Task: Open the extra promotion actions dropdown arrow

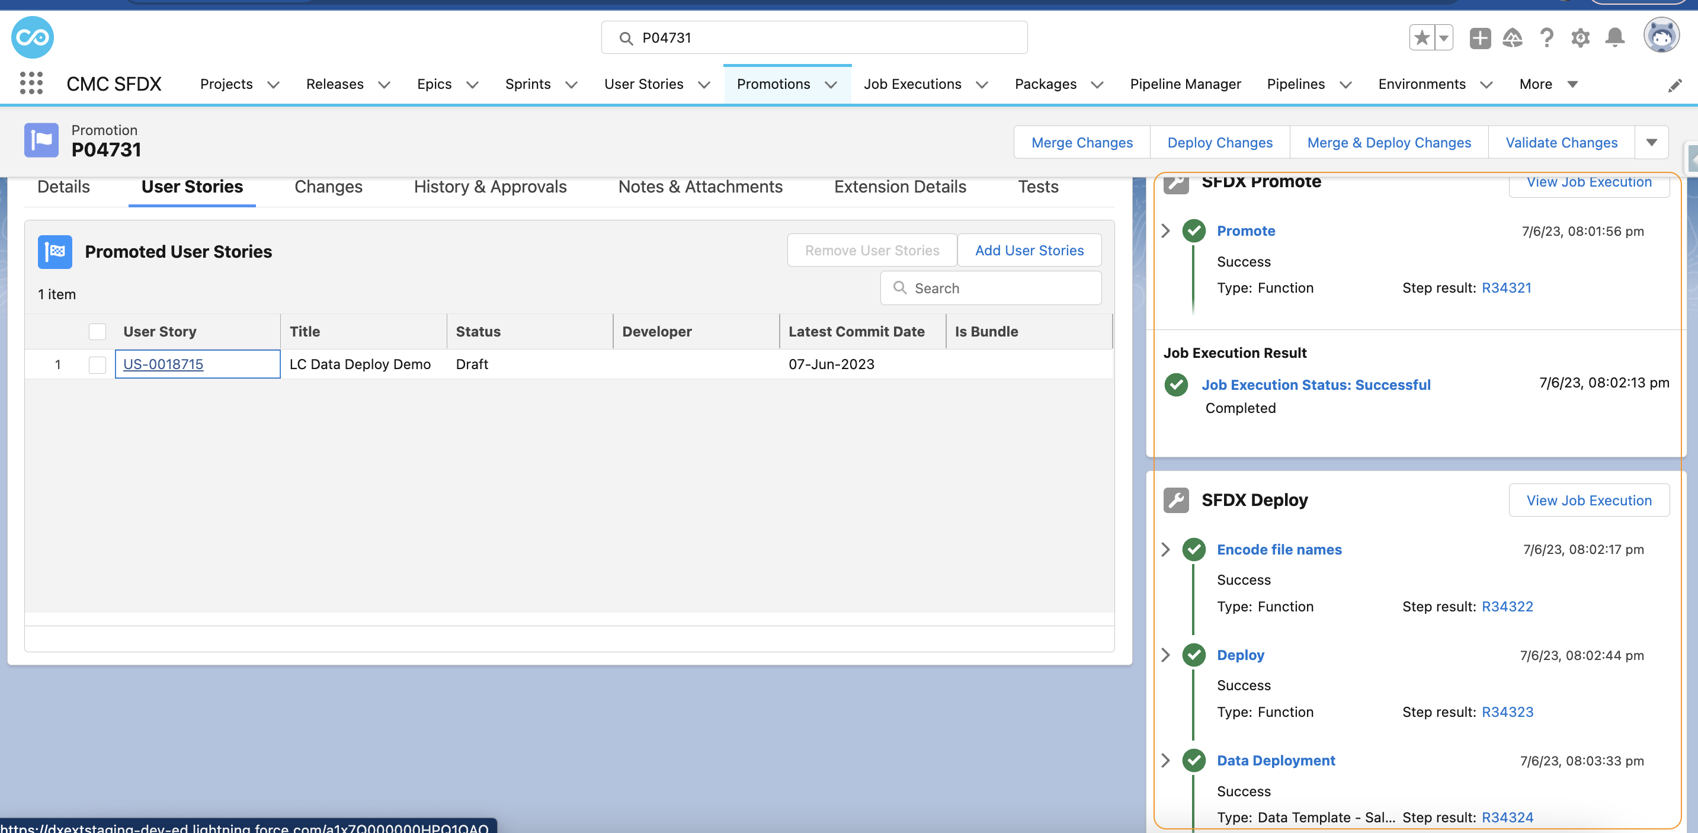Action: pyautogui.click(x=1651, y=142)
